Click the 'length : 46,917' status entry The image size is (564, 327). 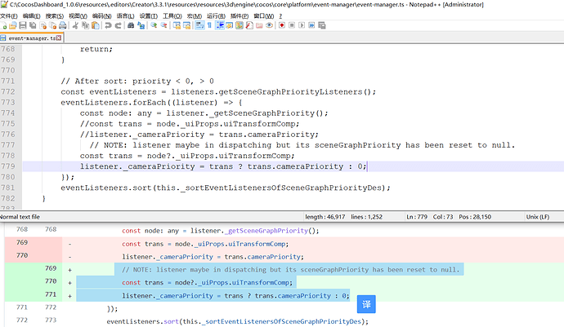click(x=325, y=217)
